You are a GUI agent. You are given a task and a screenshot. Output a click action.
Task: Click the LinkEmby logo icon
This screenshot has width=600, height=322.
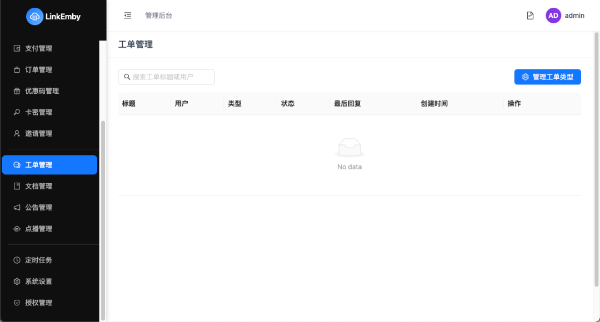[34, 16]
